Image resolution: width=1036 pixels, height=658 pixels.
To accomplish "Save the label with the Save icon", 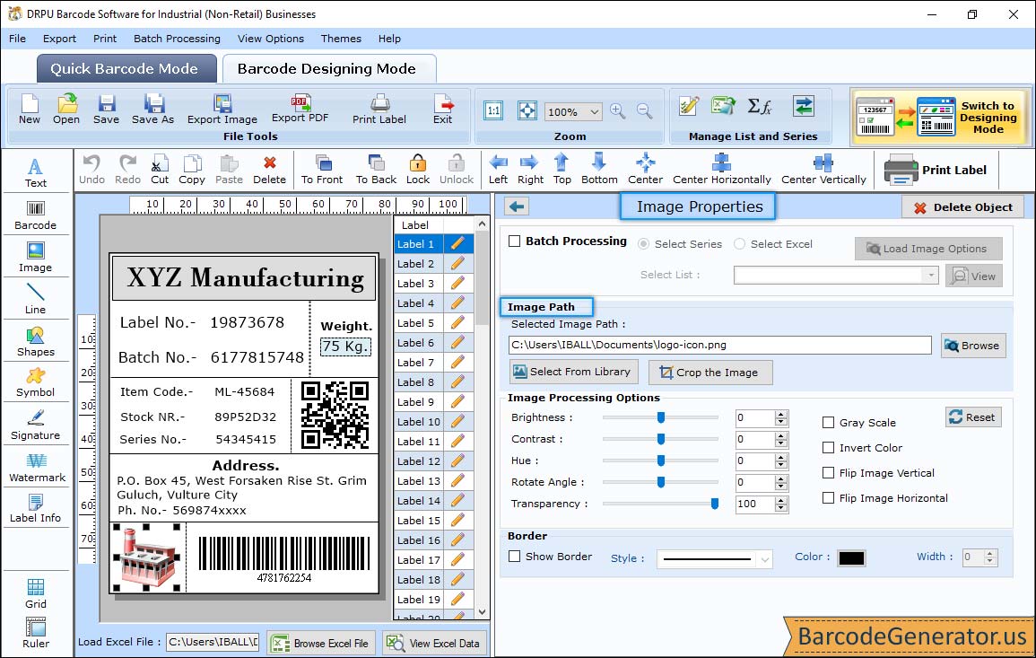I will [x=106, y=110].
